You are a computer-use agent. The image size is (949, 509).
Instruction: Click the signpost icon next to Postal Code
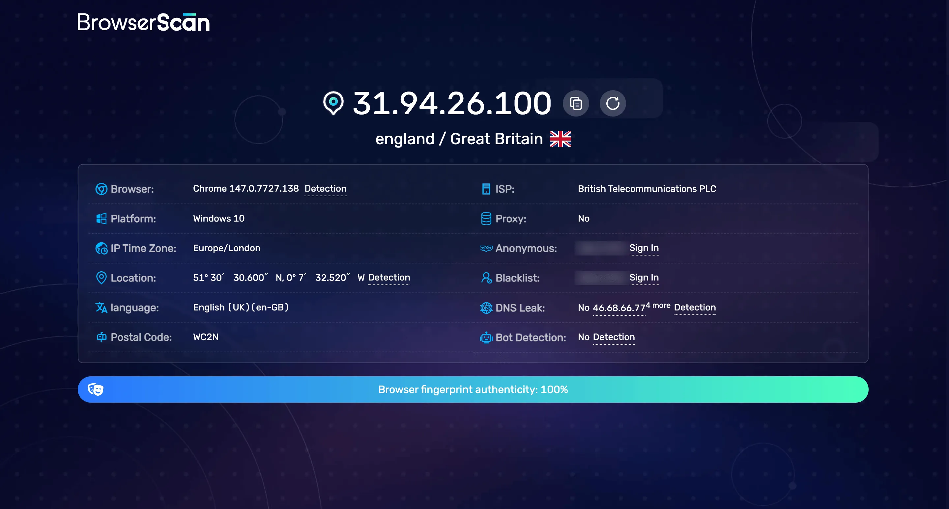pyautogui.click(x=101, y=337)
